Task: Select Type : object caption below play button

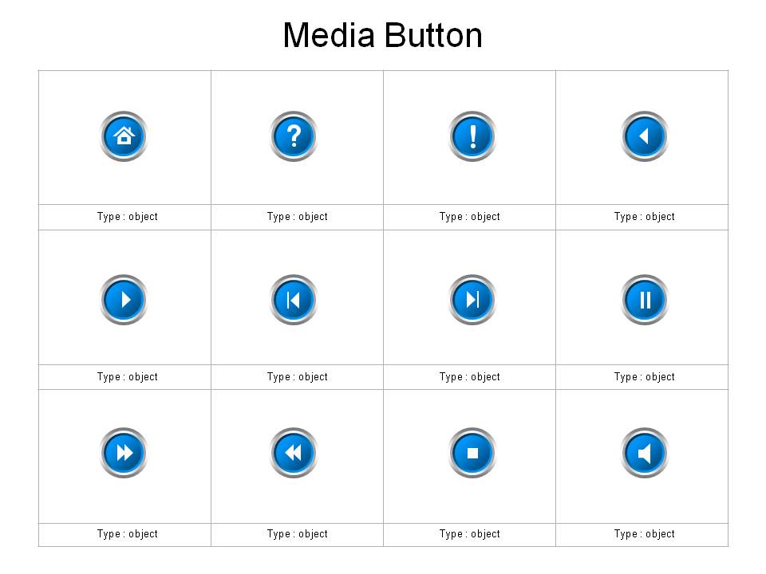Action: click(127, 377)
